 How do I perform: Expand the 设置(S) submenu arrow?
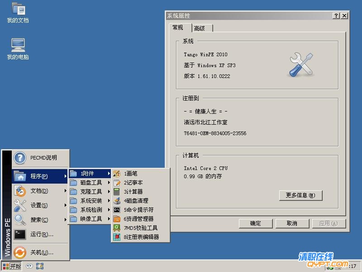click(65, 205)
